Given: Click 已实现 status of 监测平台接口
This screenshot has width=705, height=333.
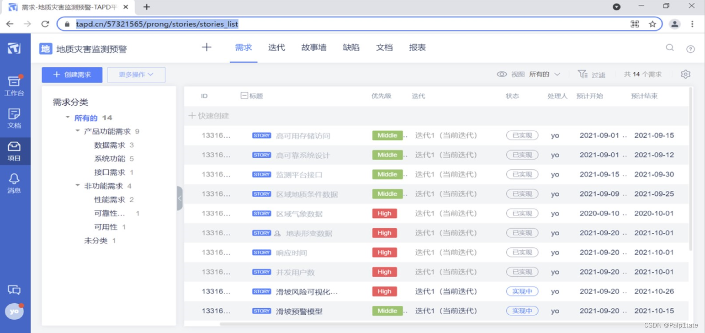Looking at the screenshot, I should pyautogui.click(x=522, y=174).
